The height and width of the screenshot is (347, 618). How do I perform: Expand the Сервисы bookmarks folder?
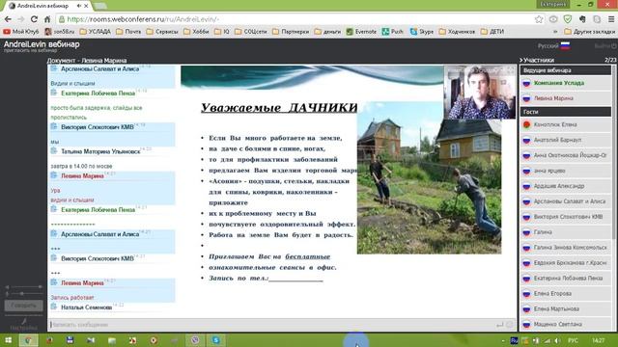tap(162, 32)
